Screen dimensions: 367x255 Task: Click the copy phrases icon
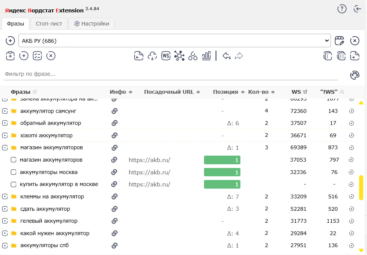(x=328, y=56)
